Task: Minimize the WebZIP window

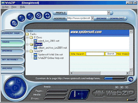Action: (x=127, y=3)
